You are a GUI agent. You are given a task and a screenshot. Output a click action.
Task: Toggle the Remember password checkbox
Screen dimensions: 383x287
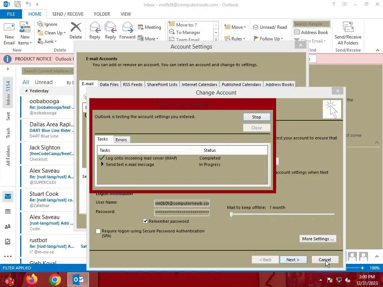[x=145, y=221]
